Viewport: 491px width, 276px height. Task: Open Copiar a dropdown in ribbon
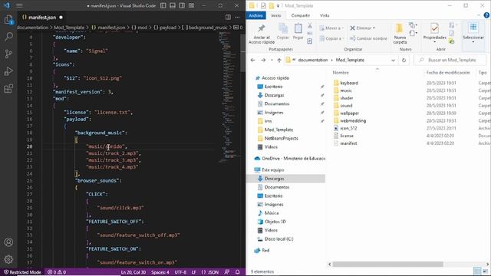(331, 38)
